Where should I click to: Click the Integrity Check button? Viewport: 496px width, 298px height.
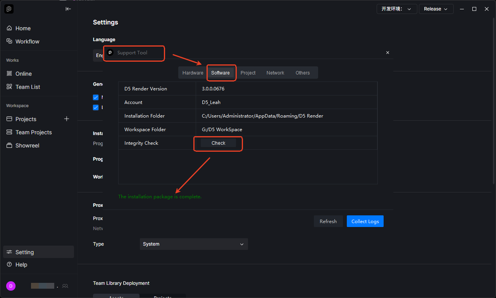[218, 143]
